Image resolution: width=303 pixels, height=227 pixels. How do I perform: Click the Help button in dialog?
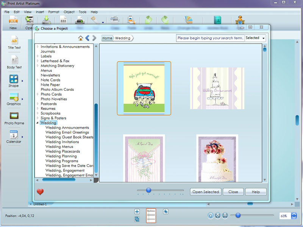tap(256, 192)
